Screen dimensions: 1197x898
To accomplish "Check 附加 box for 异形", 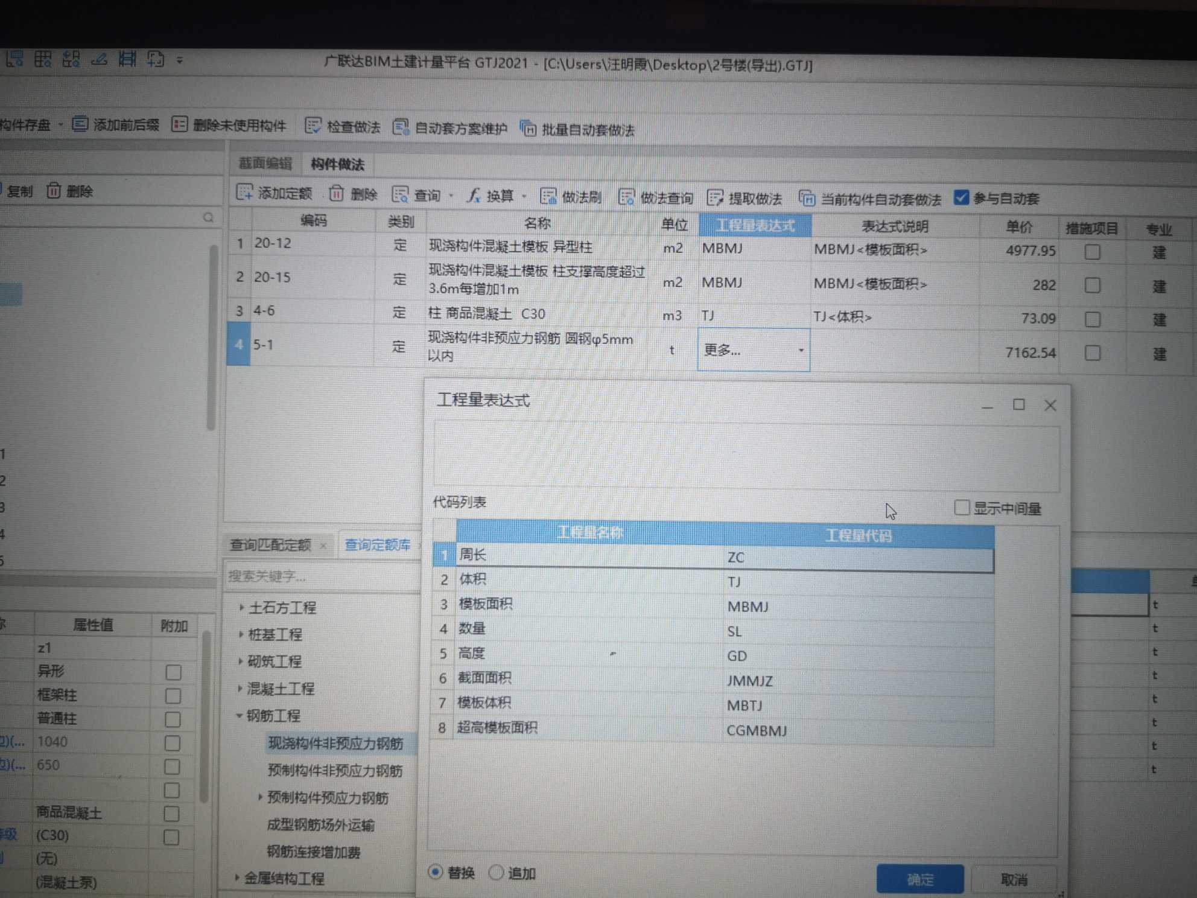I will (173, 672).
